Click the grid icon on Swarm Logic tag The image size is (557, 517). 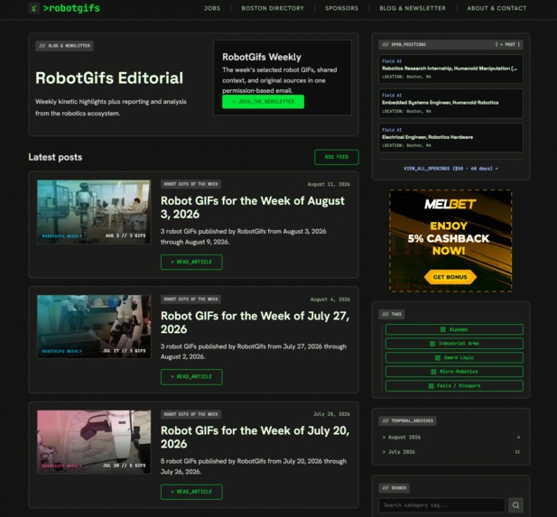437,357
